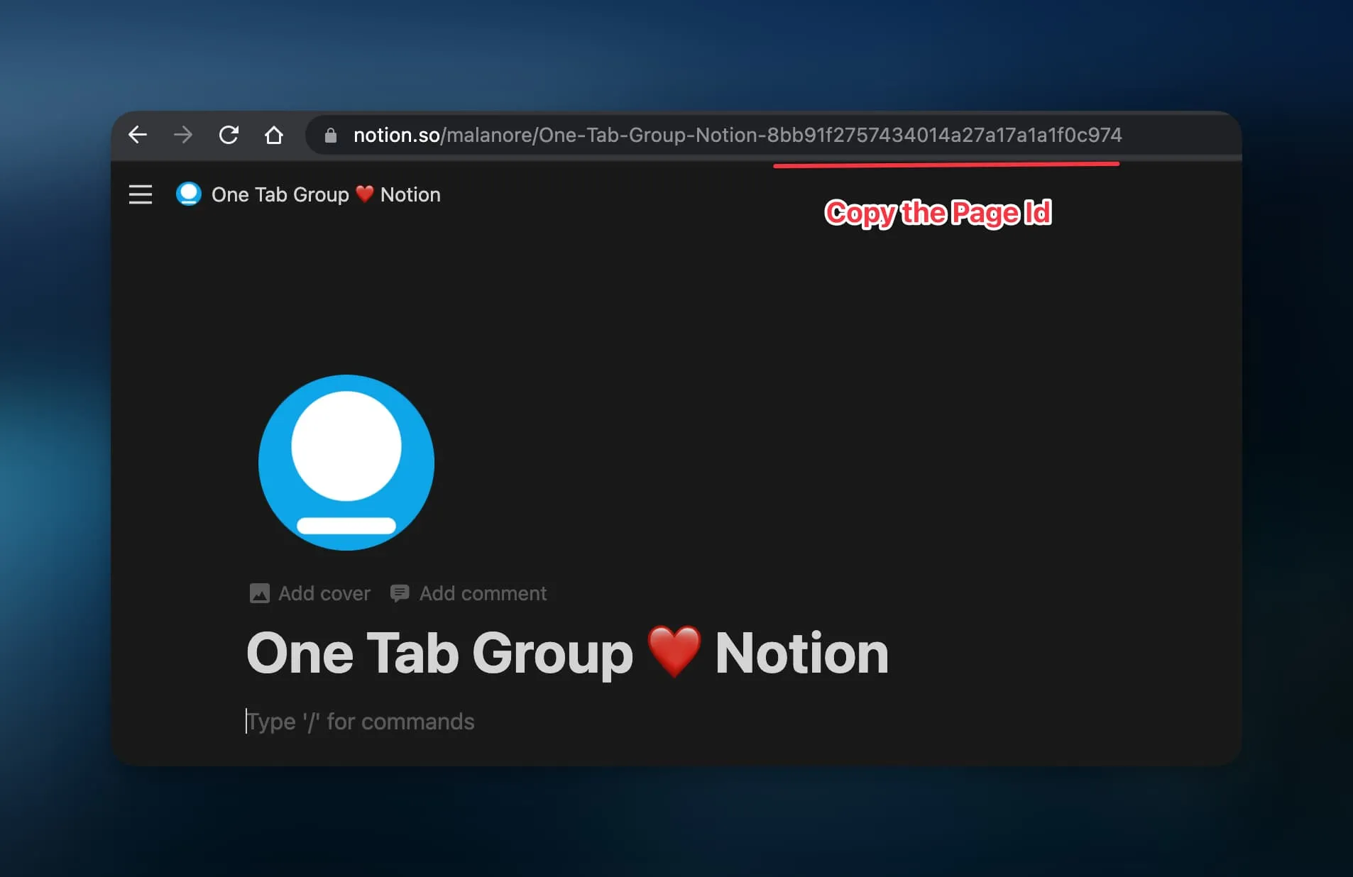Click the browser home icon
This screenshot has width=1353, height=877.
[x=275, y=135]
